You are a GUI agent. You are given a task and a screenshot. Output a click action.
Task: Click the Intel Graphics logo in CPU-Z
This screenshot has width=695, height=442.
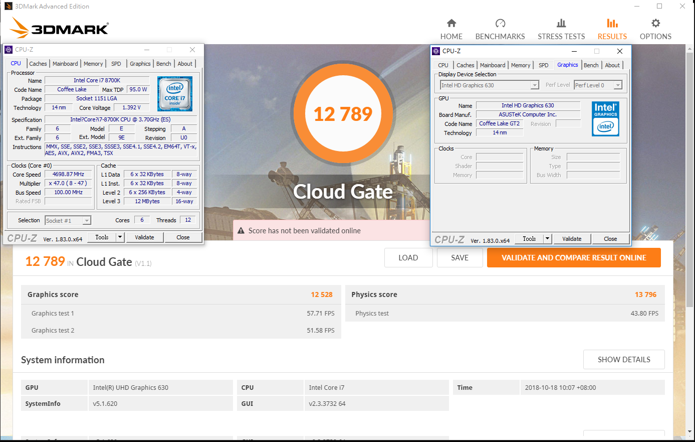pos(606,119)
